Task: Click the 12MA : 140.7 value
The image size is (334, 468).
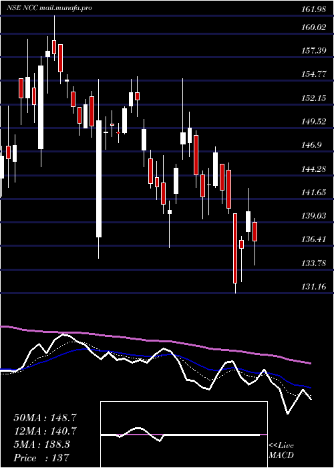Action: [45, 431]
